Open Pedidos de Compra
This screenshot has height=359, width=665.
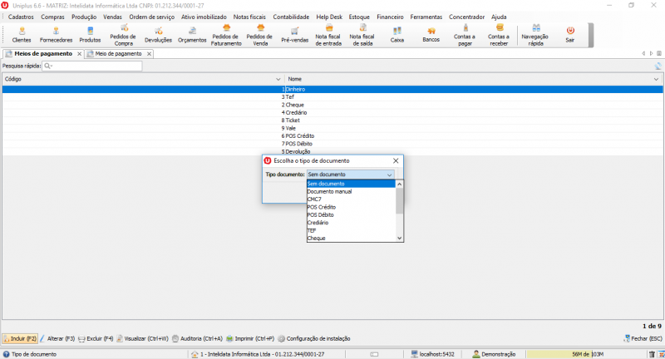tap(123, 35)
